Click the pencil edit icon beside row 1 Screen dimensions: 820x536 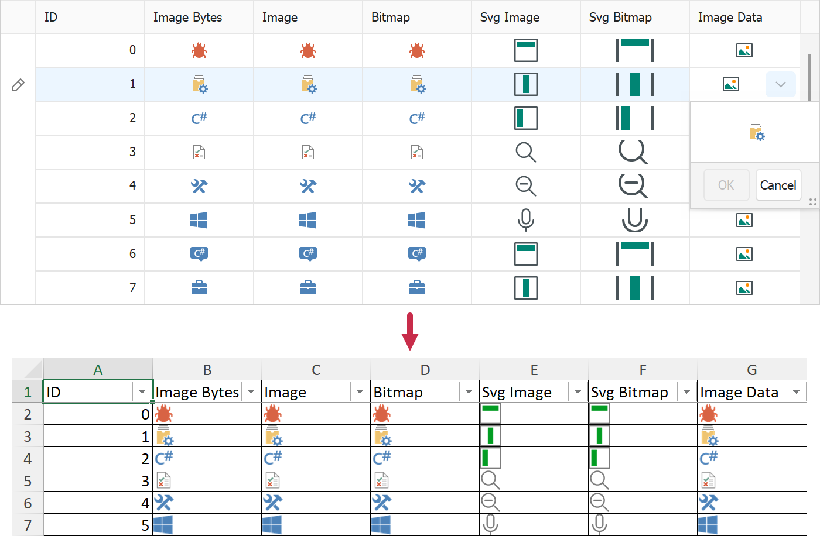pos(18,85)
